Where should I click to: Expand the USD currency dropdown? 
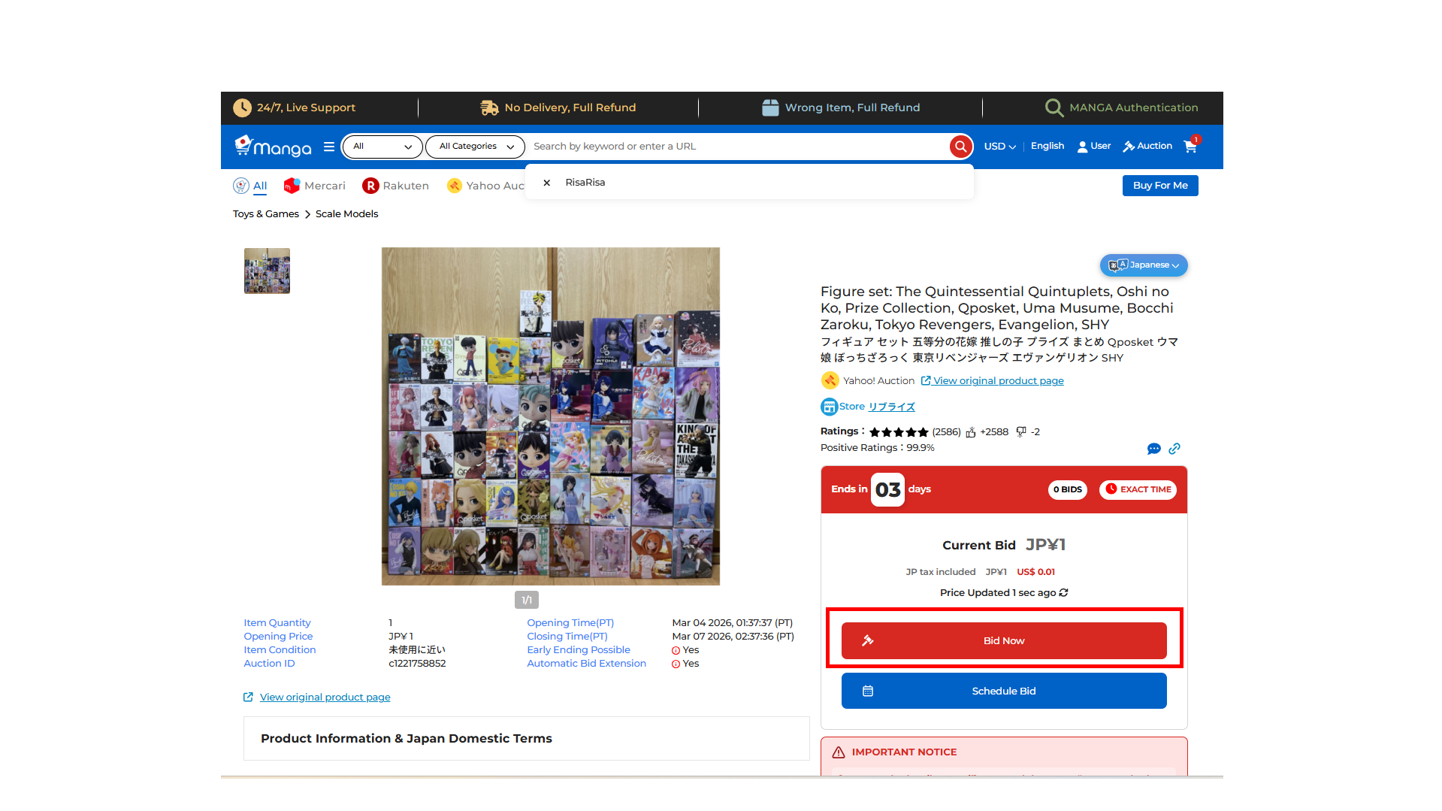point(999,147)
